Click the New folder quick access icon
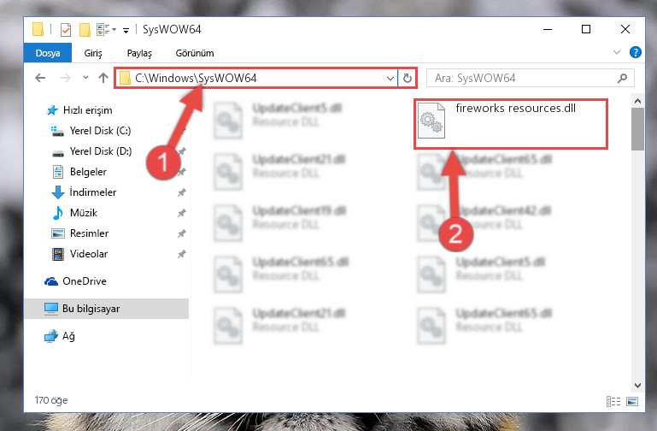This screenshot has width=657, height=431. tap(85, 30)
